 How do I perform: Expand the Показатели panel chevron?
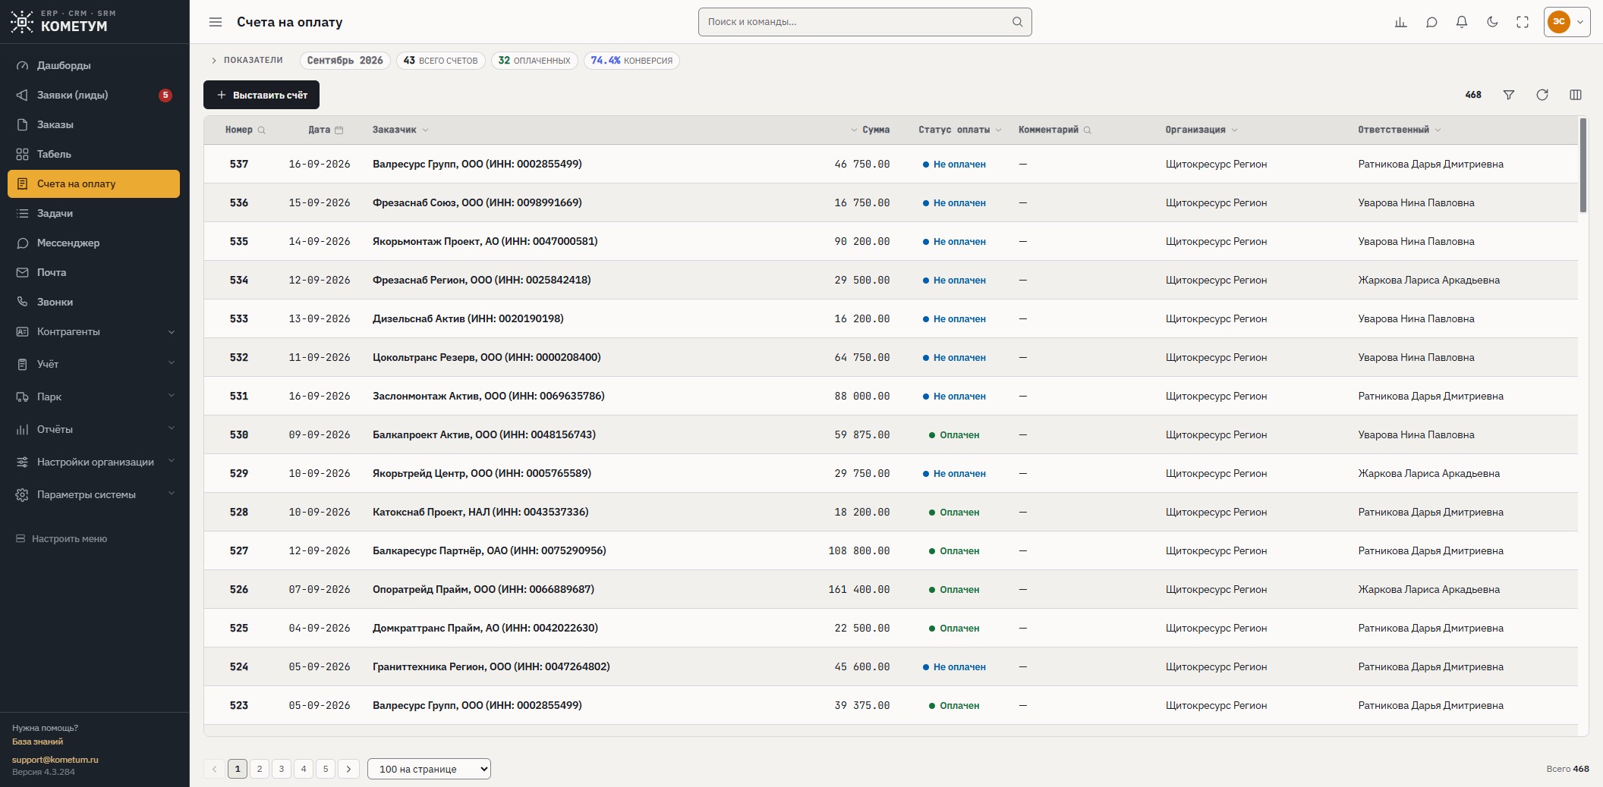tap(214, 61)
